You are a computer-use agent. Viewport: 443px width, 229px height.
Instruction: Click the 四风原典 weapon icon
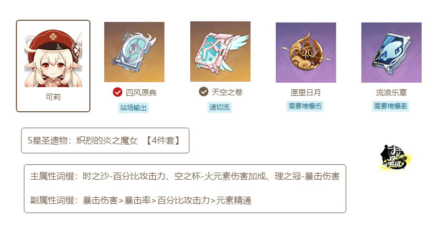134,52
